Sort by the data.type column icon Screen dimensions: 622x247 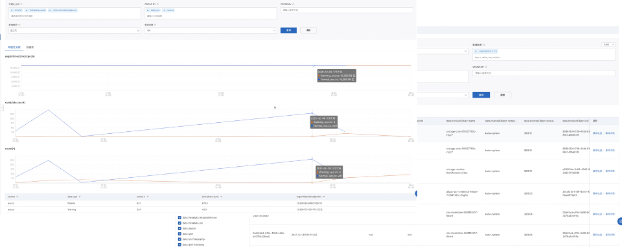80,197
